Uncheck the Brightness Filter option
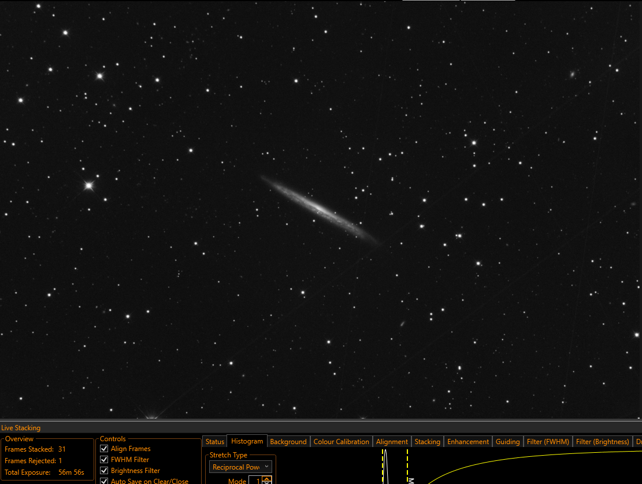Image resolution: width=642 pixels, height=484 pixels. [104, 471]
